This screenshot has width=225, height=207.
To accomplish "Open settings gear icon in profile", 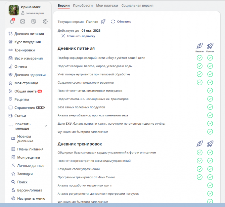I will click(45, 21).
